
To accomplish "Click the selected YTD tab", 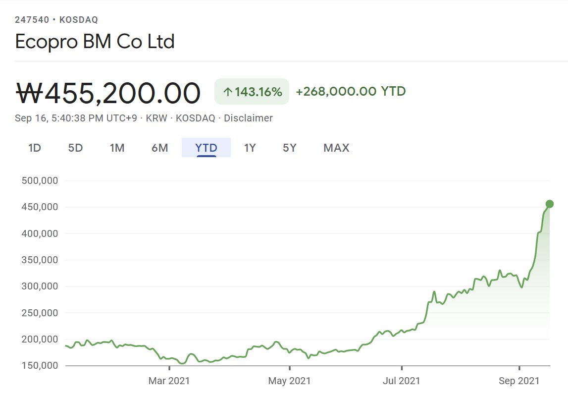I will (x=206, y=148).
